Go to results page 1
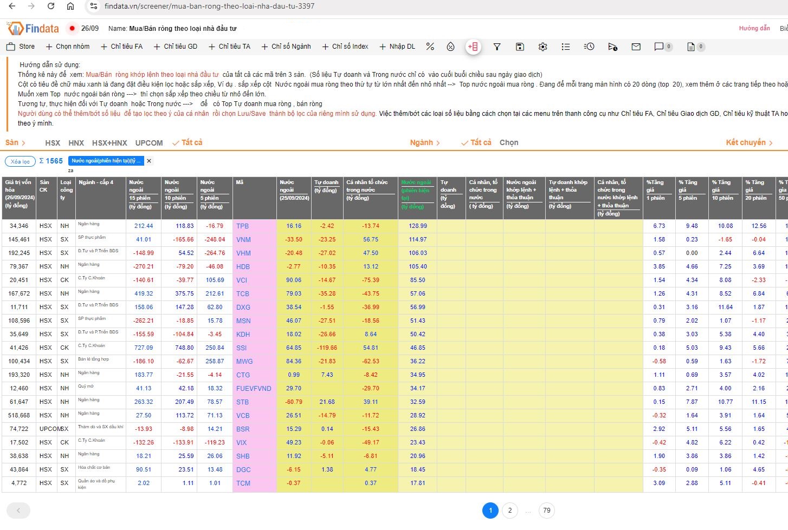Screen dimensions: 788x530 point(490,511)
